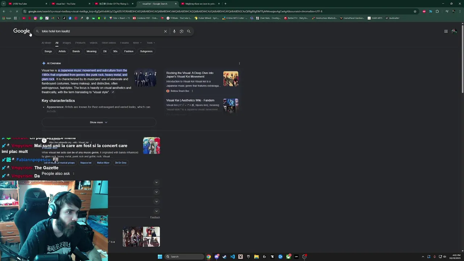Select the Bands filter chip
Viewport: 464px width, 261px height.
[x=76, y=51]
